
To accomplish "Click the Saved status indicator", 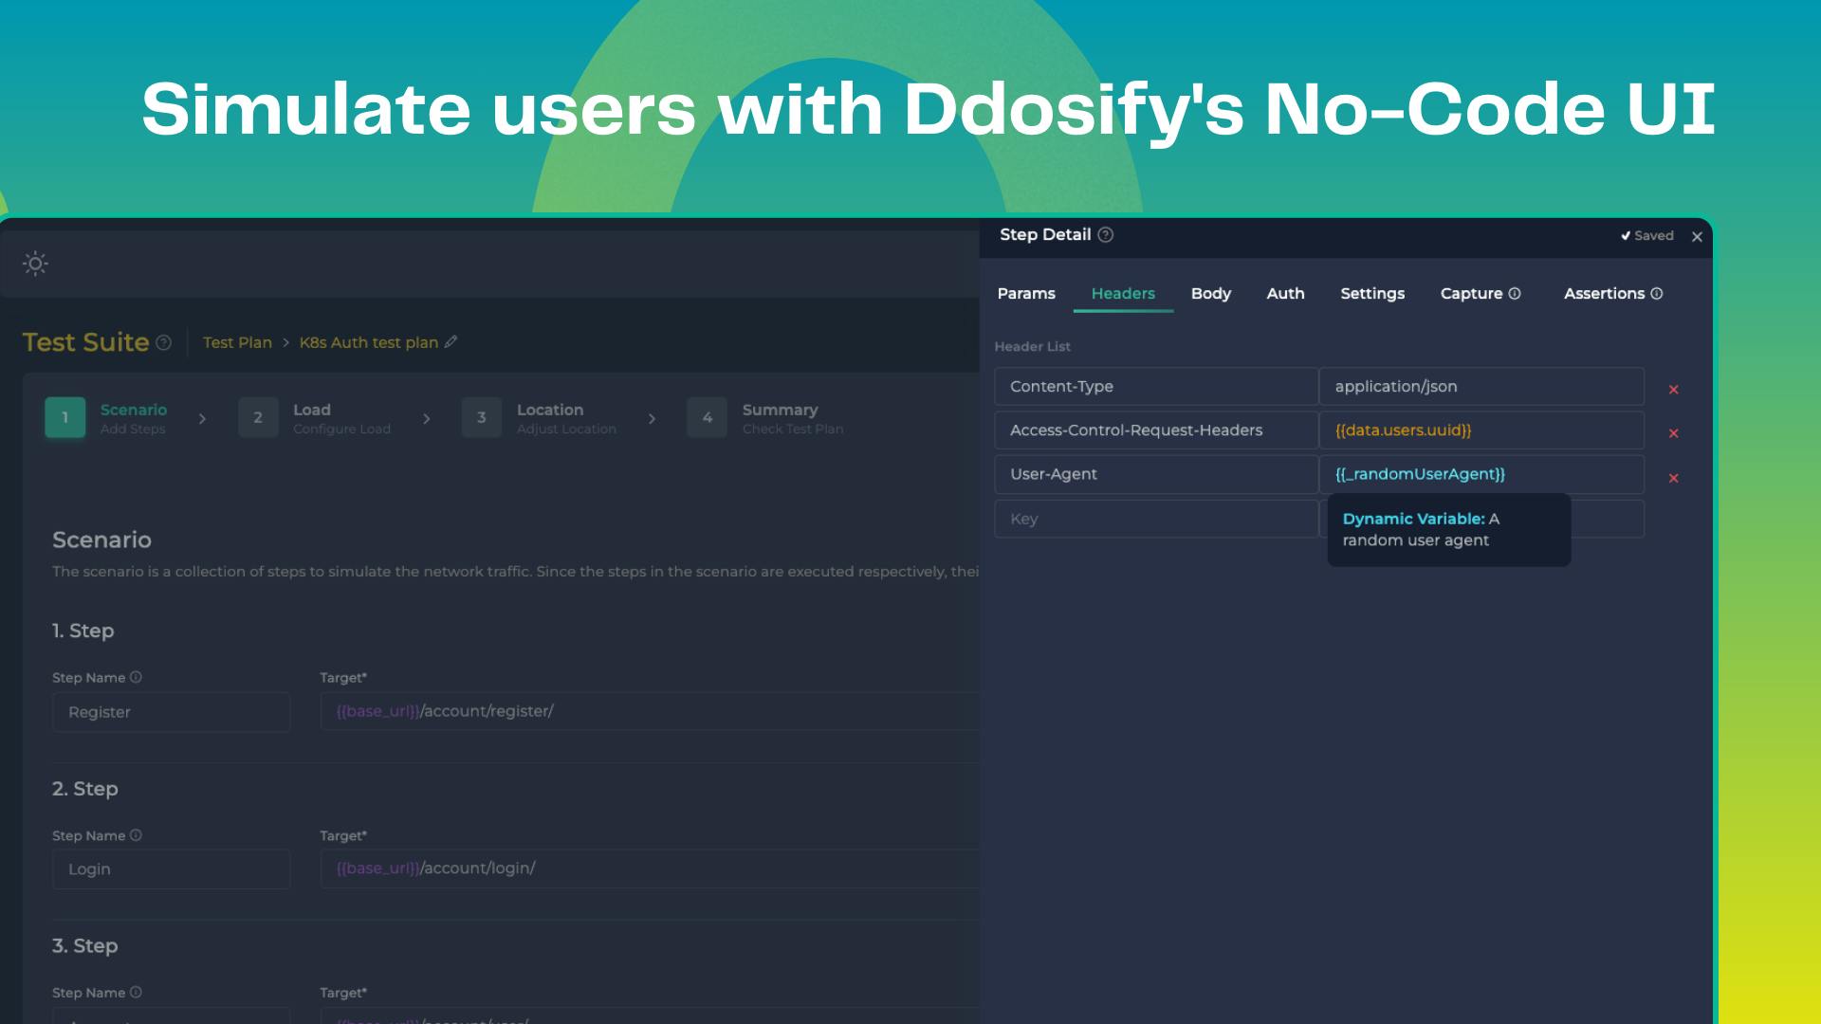I will (1647, 236).
